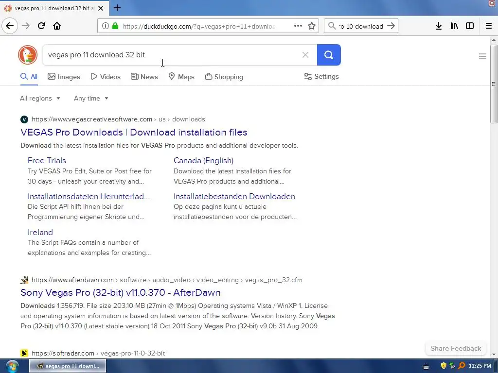The width and height of the screenshot is (498, 373).
Task: Click the browser search bar text field
Action: (x=361, y=26)
